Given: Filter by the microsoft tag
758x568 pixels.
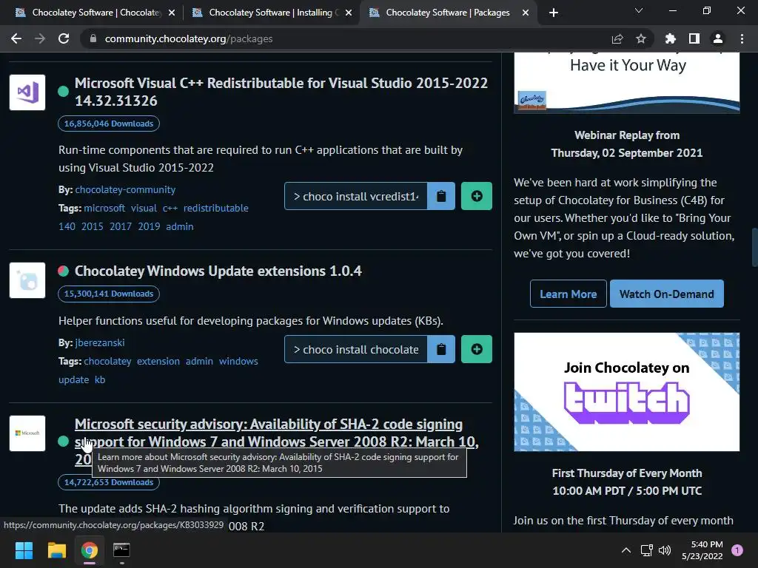Looking at the screenshot, I should [x=104, y=208].
